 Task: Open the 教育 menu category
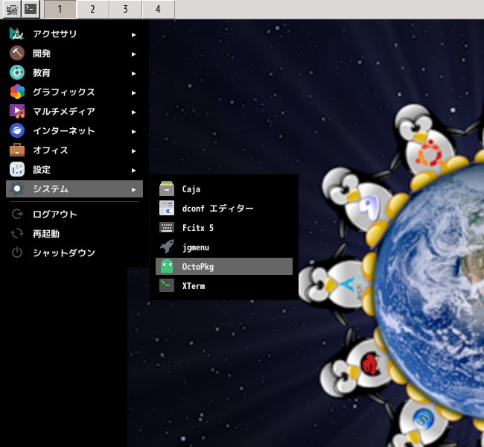(74, 72)
